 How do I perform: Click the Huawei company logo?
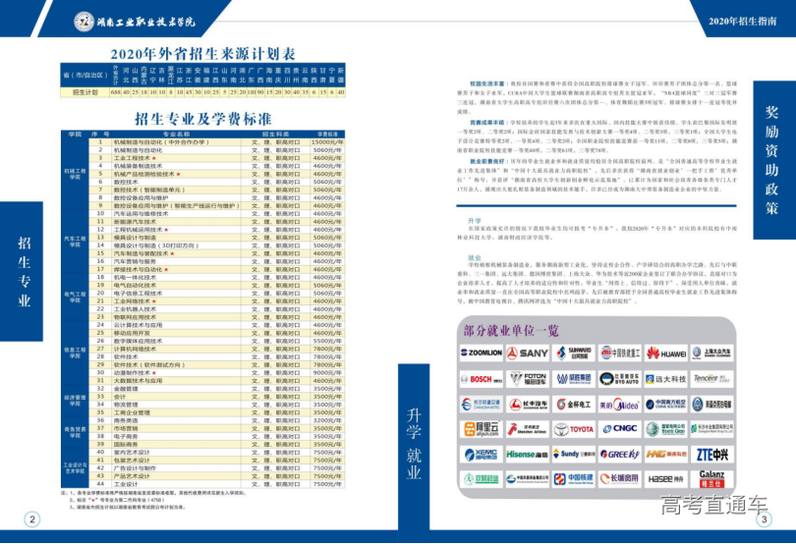tap(665, 353)
